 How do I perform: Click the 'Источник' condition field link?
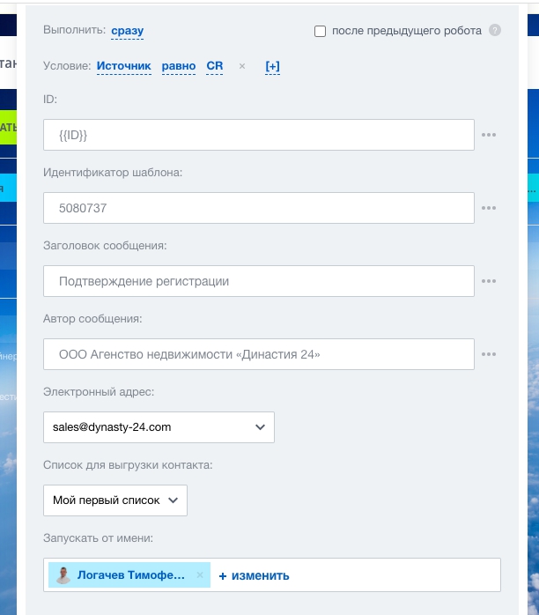coord(123,66)
